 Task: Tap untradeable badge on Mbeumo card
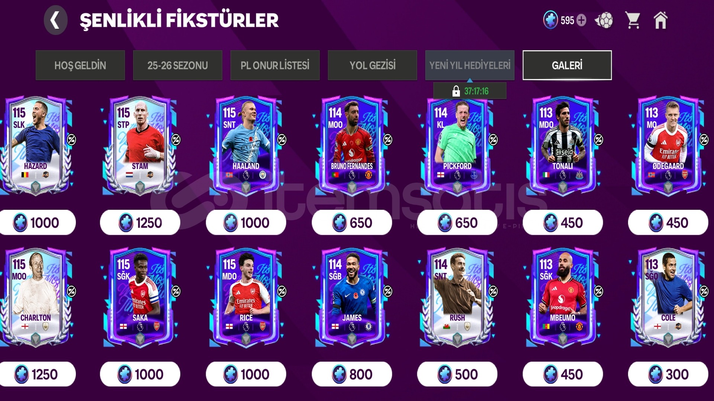[598, 291]
